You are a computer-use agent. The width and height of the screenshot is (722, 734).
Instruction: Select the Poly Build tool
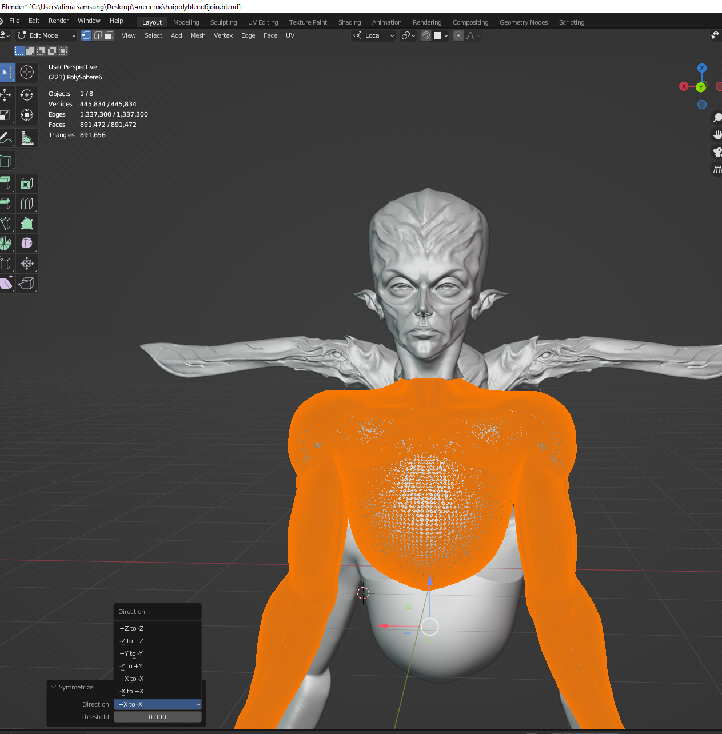click(x=27, y=224)
